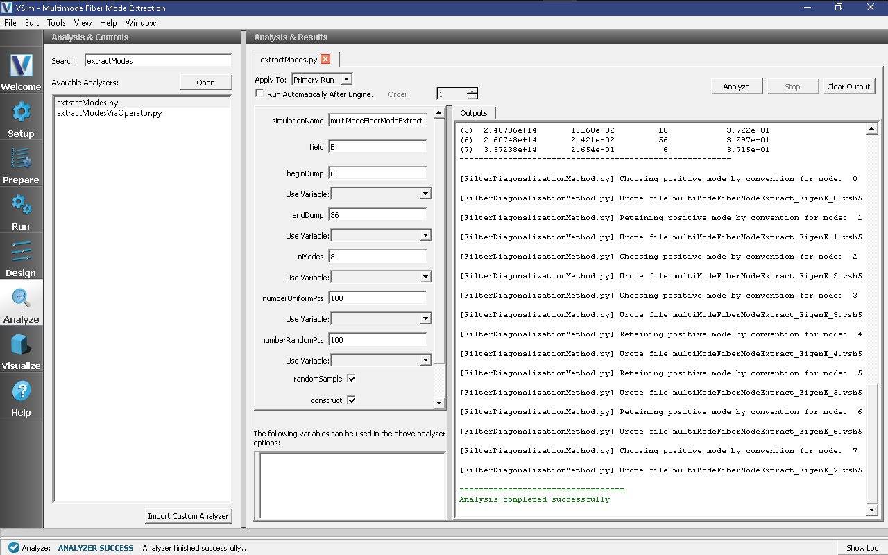
Task: Increment the Order spinner value
Action: pyautogui.click(x=472, y=91)
